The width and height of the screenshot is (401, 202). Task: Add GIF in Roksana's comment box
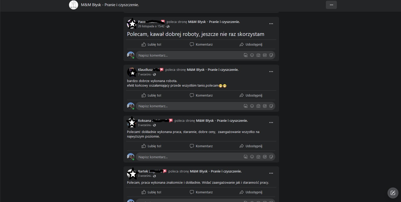coord(265,157)
